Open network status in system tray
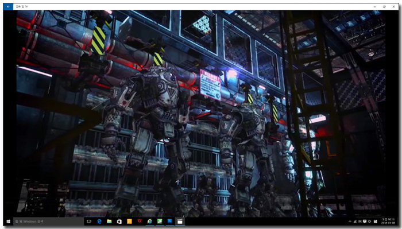 coord(355,222)
